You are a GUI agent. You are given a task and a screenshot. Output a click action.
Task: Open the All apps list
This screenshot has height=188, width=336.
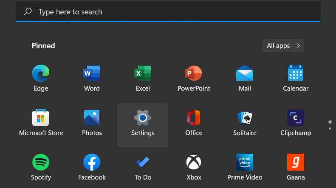[283, 46]
